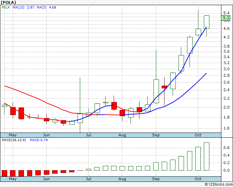Screen dimensions: 233x187
Task: Click the first red candlestick in May
Action: [13, 111]
